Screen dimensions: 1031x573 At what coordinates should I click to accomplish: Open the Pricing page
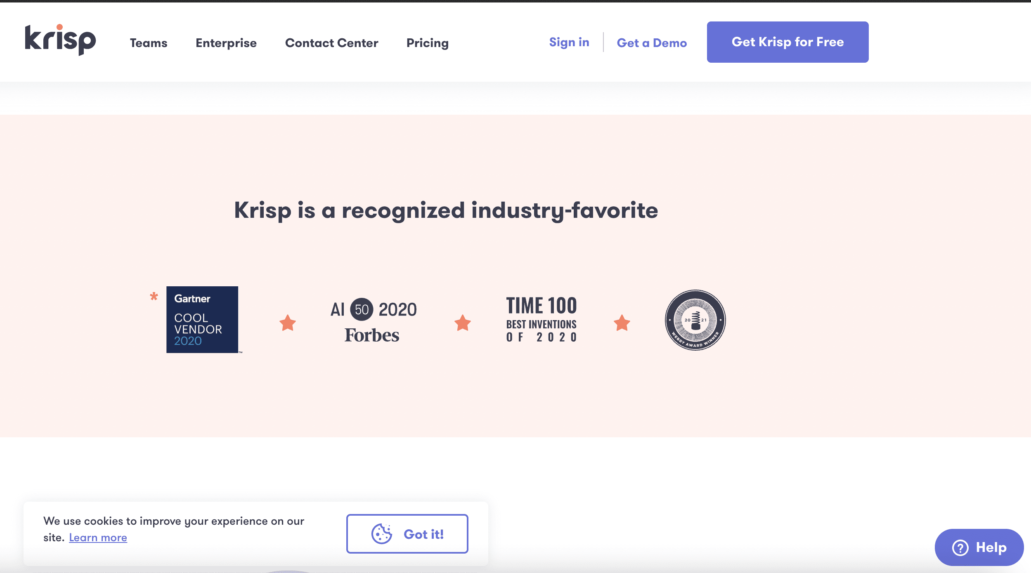point(427,43)
